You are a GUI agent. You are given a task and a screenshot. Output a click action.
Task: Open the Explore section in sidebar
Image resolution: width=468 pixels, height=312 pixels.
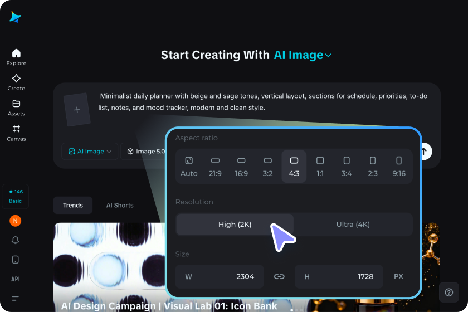pos(16,57)
